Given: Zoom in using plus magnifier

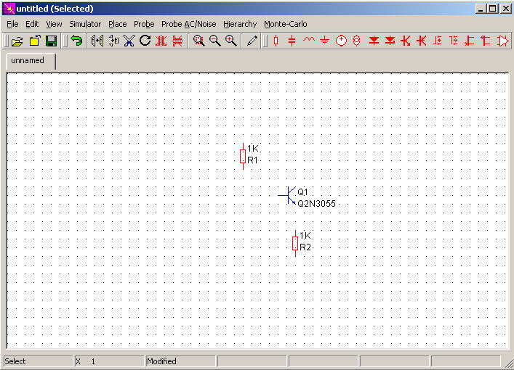Looking at the screenshot, I should click(231, 41).
